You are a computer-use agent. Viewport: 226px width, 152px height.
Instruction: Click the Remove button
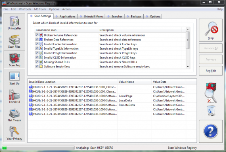coord(211,59)
